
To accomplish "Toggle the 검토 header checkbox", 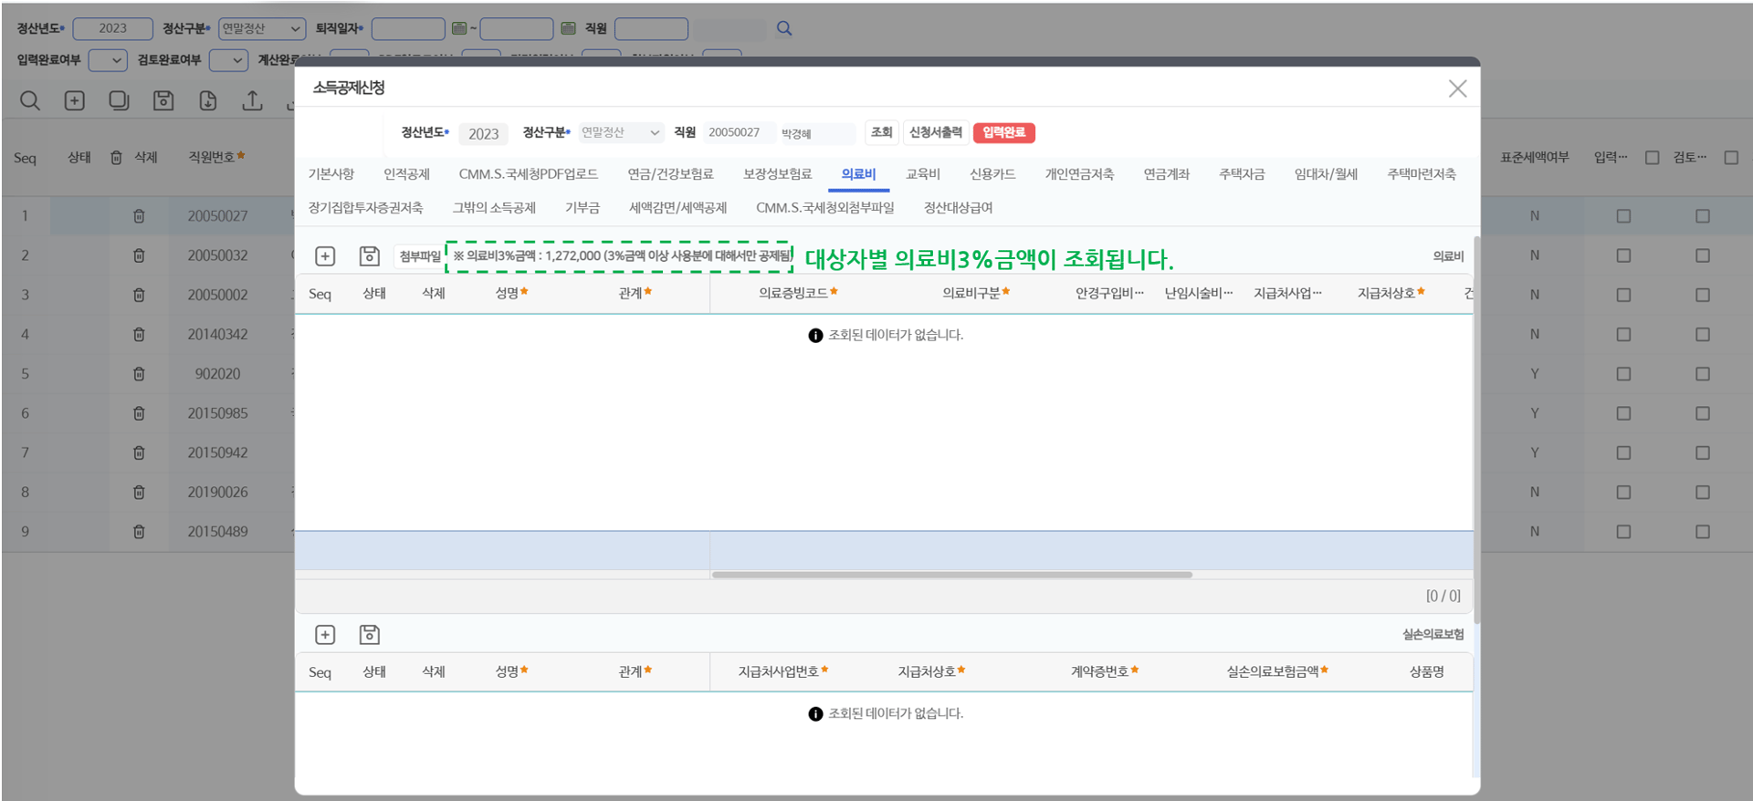I will (x=1731, y=158).
